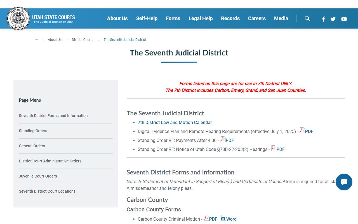Open the About Us menu
The width and height of the screenshot is (358, 224).
117,18
